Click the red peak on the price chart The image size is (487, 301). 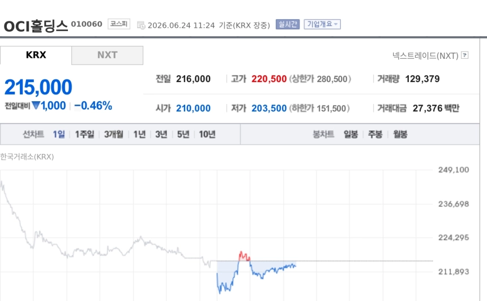(x=244, y=256)
